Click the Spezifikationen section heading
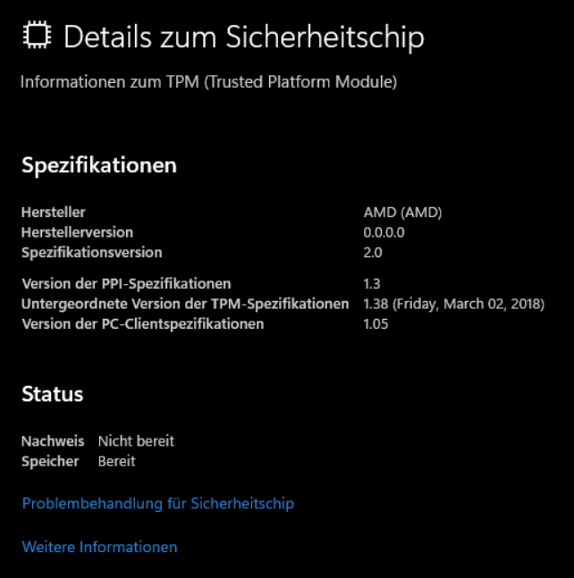 coord(99,165)
